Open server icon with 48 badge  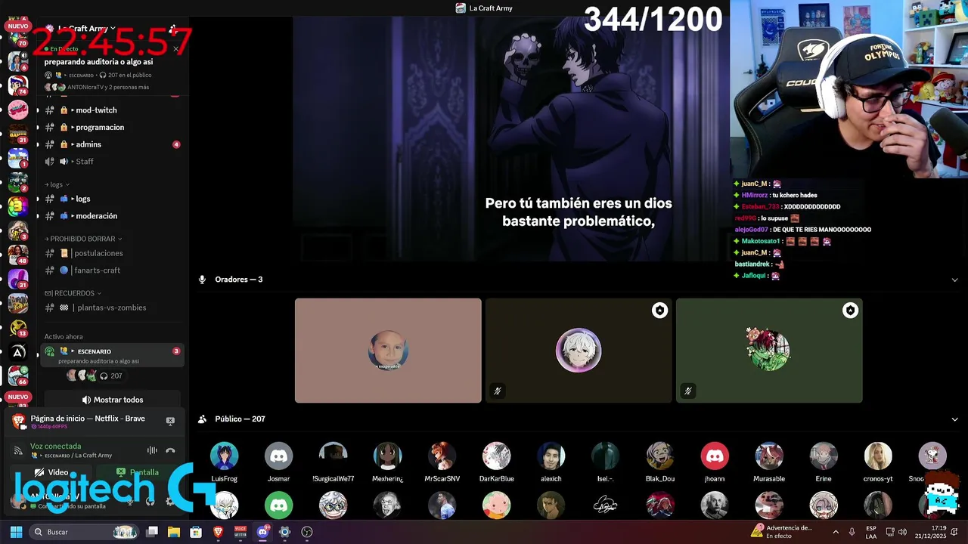click(x=17, y=255)
